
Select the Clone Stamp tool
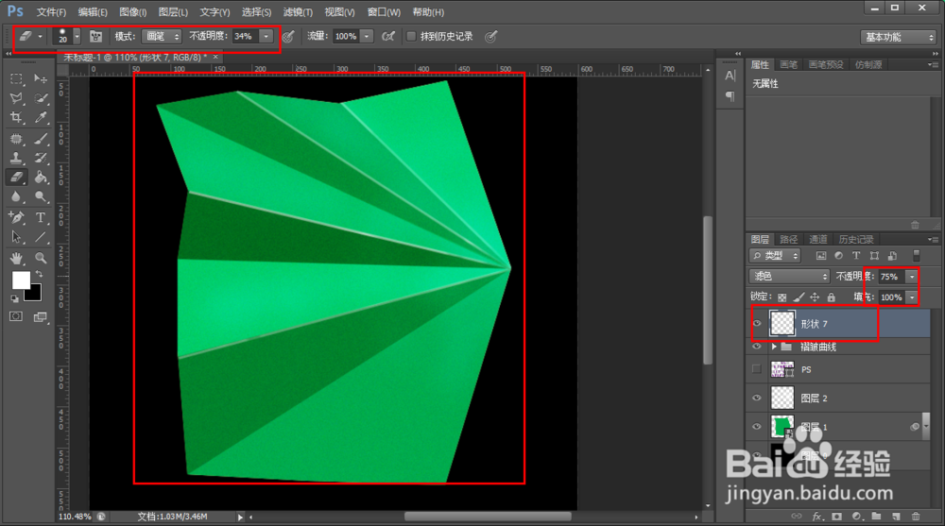(x=16, y=158)
